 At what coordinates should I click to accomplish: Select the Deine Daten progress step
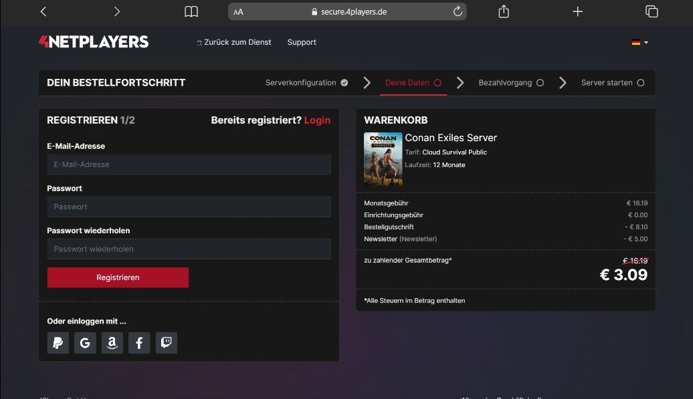413,82
